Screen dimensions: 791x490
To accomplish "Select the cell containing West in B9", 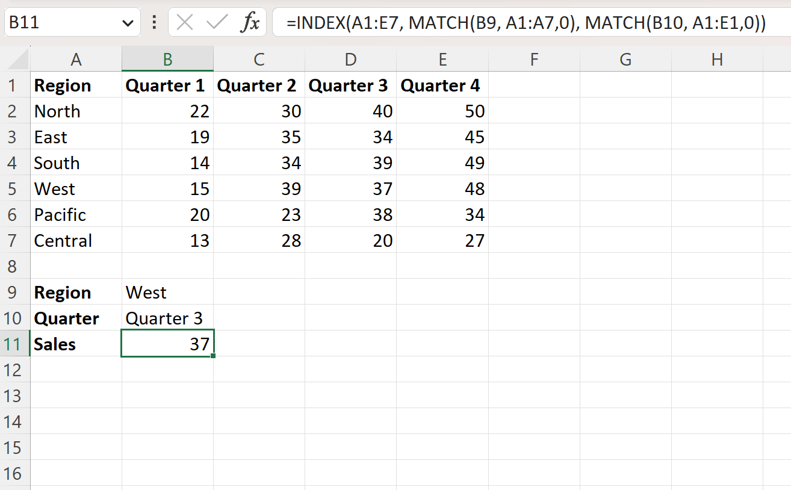I will point(167,292).
